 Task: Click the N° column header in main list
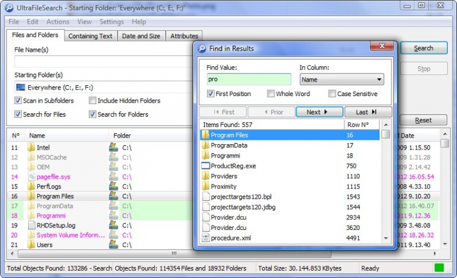[16, 136]
